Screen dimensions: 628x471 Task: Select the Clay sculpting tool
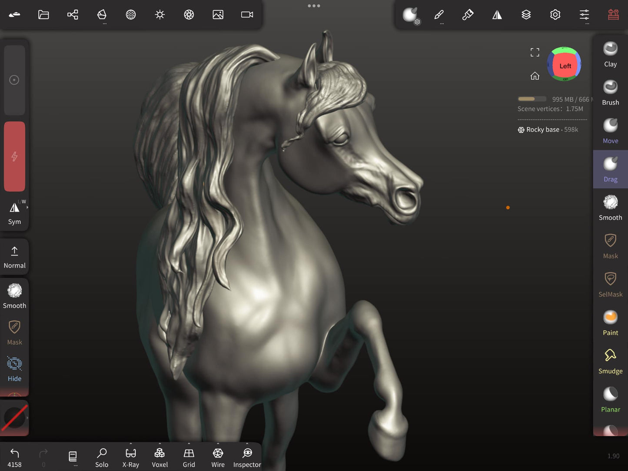[x=610, y=54]
